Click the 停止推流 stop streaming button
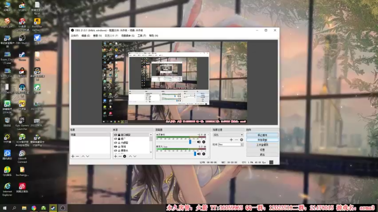Screen dimensions: 378x212 pyautogui.click(x=262, y=135)
